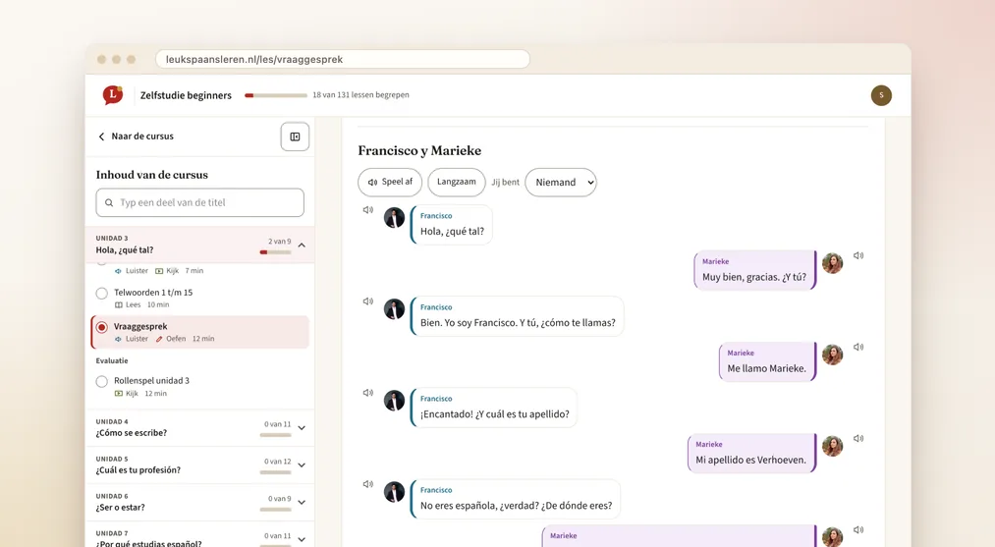Image resolution: width=995 pixels, height=547 pixels.
Task: Play audio for "Muy bien, gracias. ¿Y tú?"
Action: [x=858, y=255]
